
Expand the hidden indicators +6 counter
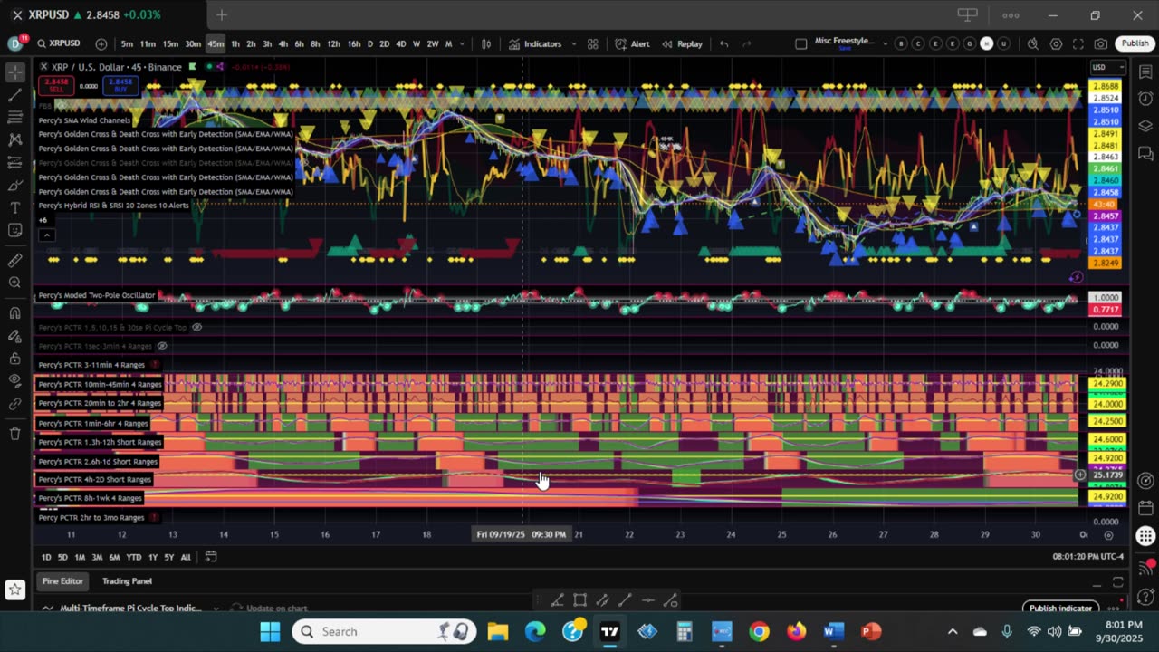point(43,220)
